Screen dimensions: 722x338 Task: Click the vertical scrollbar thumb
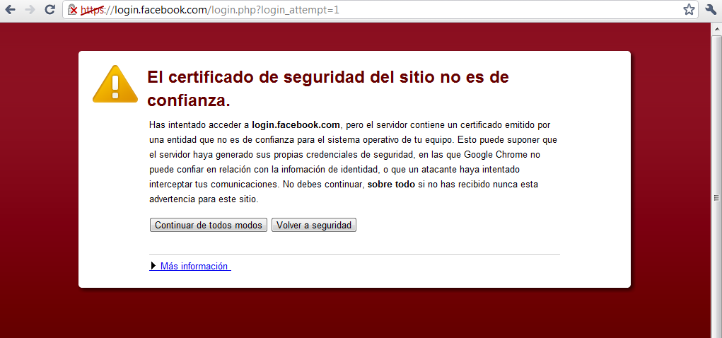coord(716,198)
